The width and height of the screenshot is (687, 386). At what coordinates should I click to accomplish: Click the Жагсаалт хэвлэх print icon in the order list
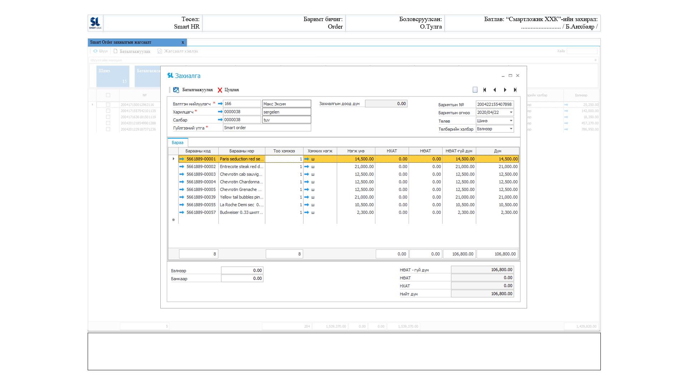tap(160, 51)
